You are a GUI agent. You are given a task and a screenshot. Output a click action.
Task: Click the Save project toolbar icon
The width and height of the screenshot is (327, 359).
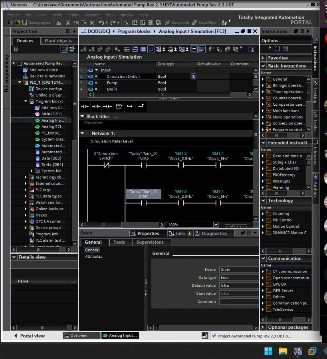tap(25, 22)
